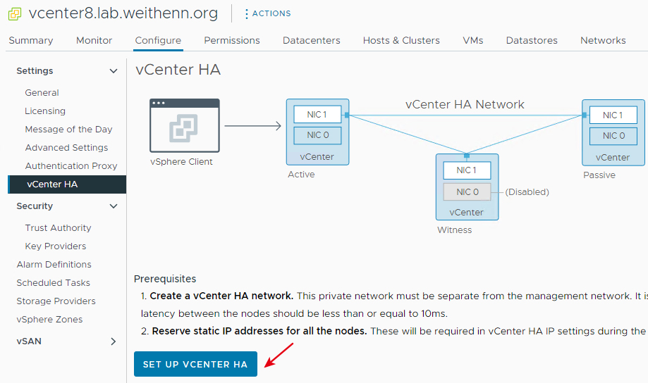
Task: Click the vCenter HA page heading
Action: click(x=178, y=69)
